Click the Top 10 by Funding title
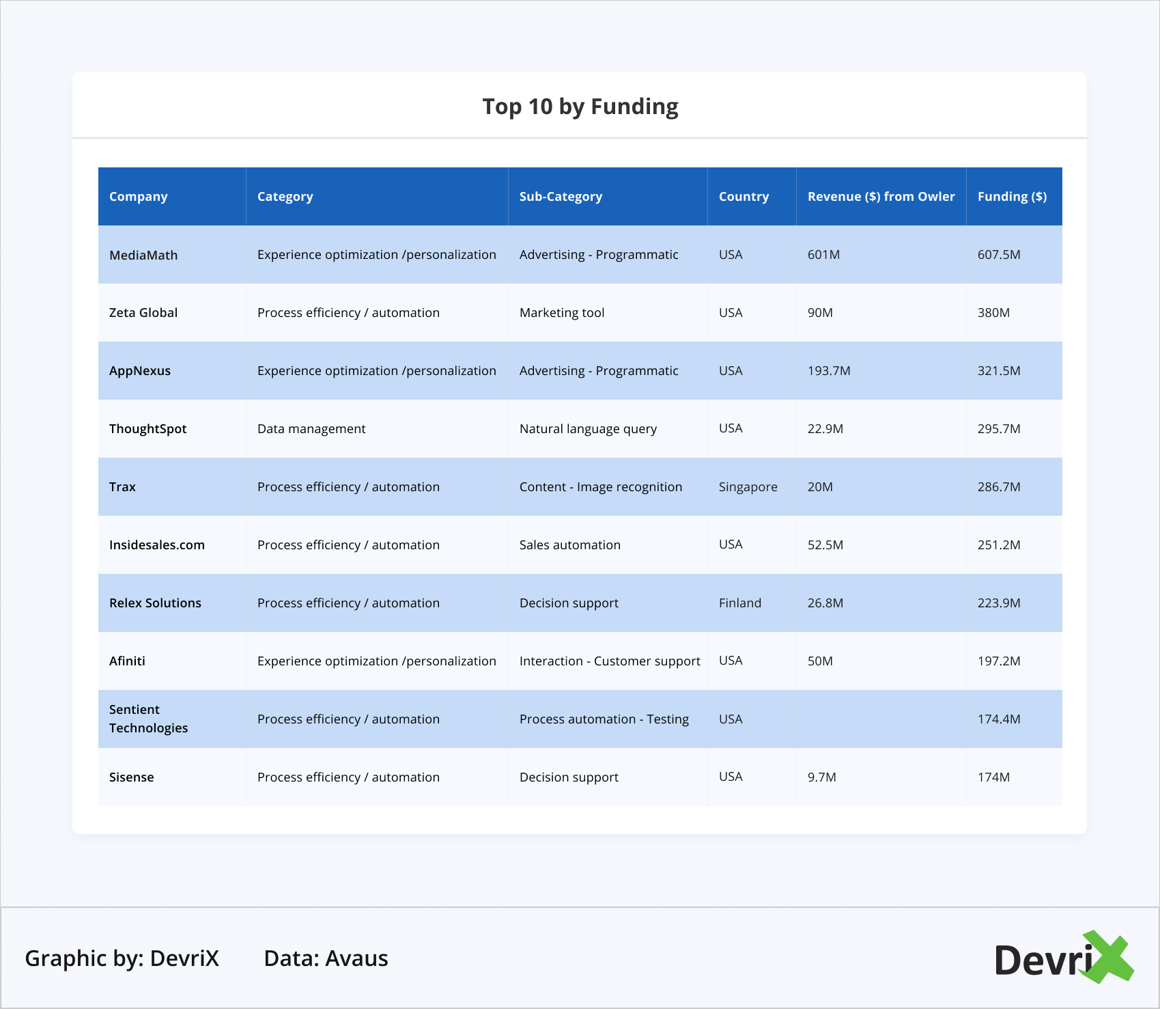Screen dimensions: 1160x1009 point(580,107)
